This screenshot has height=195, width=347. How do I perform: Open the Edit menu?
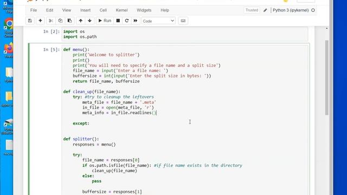tap(49, 10)
